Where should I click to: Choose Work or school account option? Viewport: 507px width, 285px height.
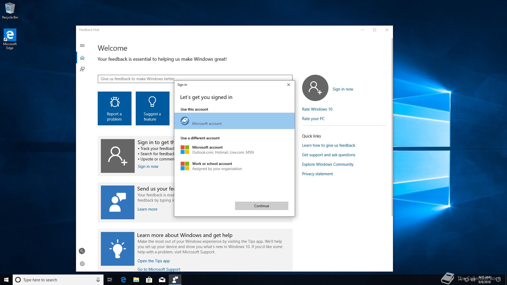tap(234, 166)
